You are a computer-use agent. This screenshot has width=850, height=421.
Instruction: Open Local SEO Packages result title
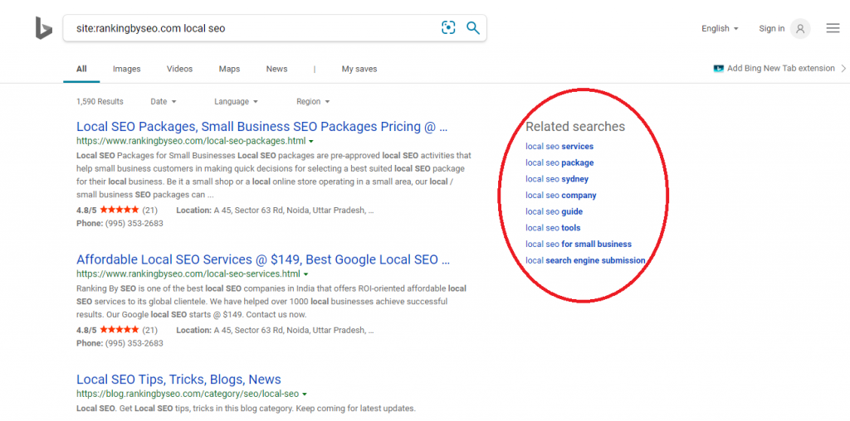262,127
